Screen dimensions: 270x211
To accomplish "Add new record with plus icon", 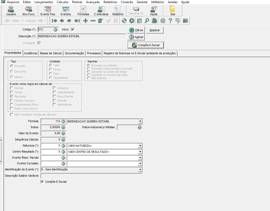I will coord(85,21).
